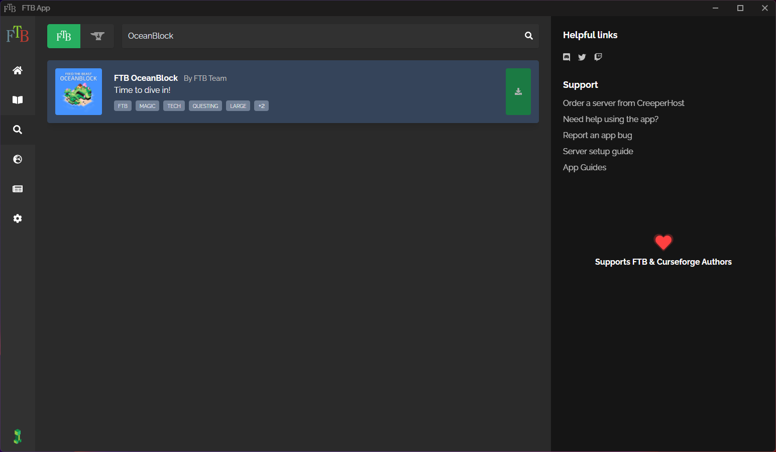Viewport: 776px width, 452px height.
Task: Open the Library book icon
Action: 18,100
